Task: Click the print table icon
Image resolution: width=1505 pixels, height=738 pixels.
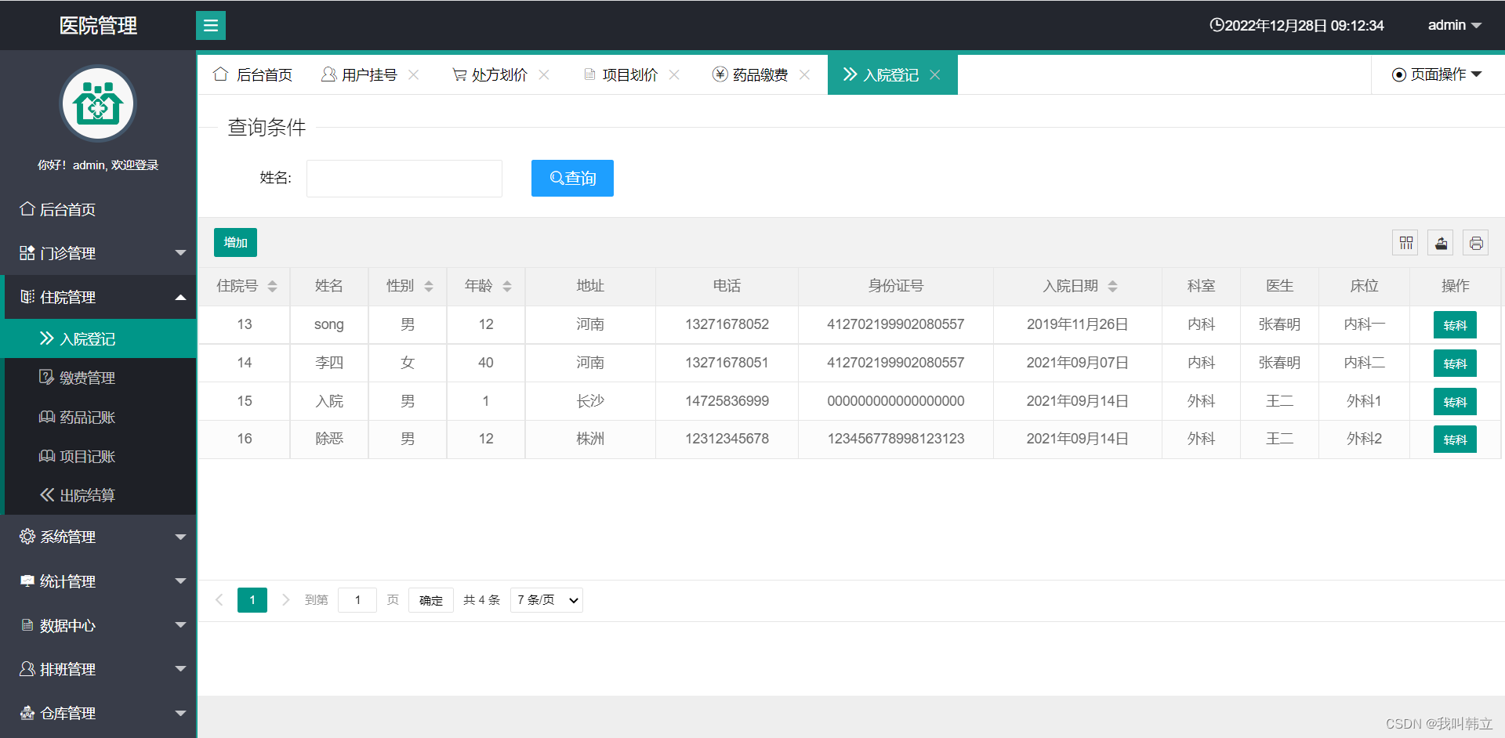Action: pyautogui.click(x=1476, y=243)
